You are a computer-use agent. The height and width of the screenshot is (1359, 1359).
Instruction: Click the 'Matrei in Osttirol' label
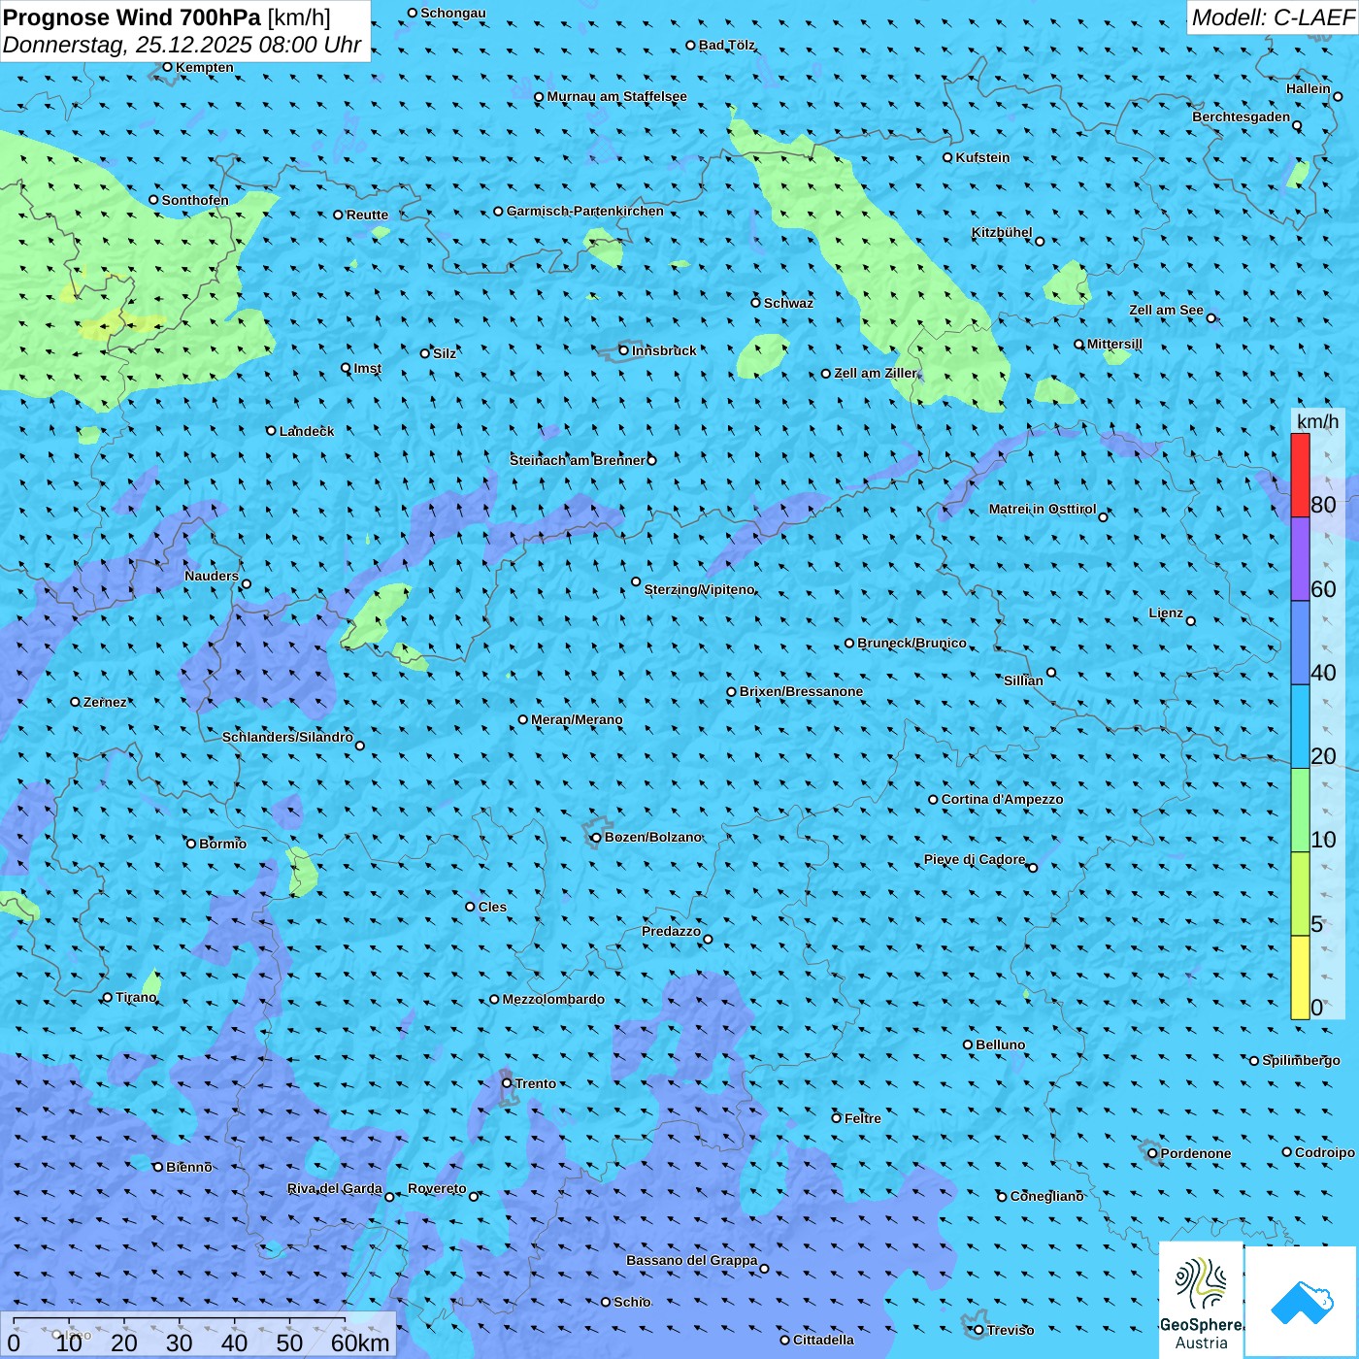click(1043, 509)
